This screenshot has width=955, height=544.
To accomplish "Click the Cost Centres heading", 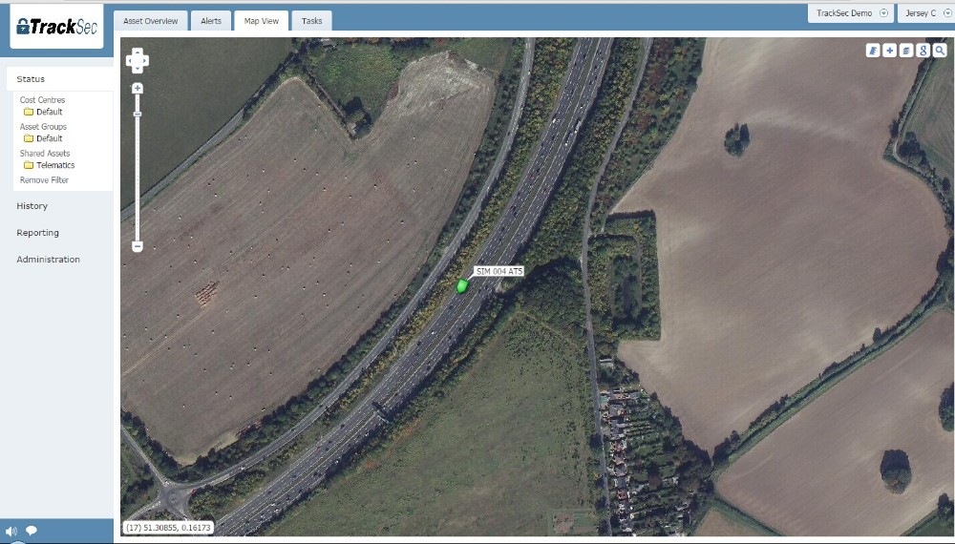I will [x=42, y=100].
